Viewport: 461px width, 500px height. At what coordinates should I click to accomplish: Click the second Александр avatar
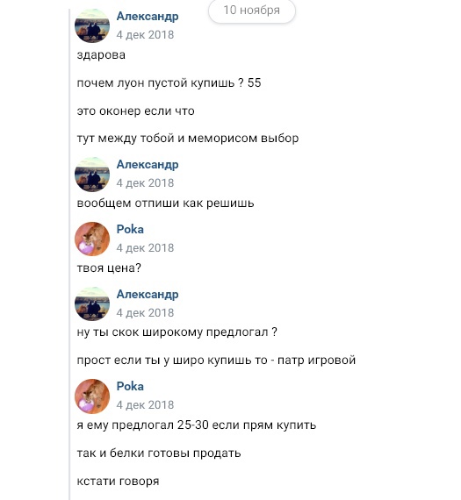pos(92,175)
